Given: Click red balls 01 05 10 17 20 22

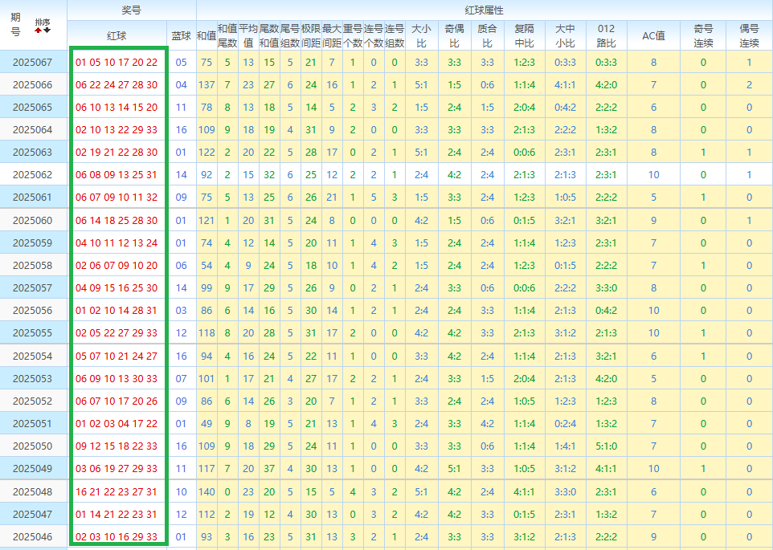Looking at the screenshot, I should point(117,62).
